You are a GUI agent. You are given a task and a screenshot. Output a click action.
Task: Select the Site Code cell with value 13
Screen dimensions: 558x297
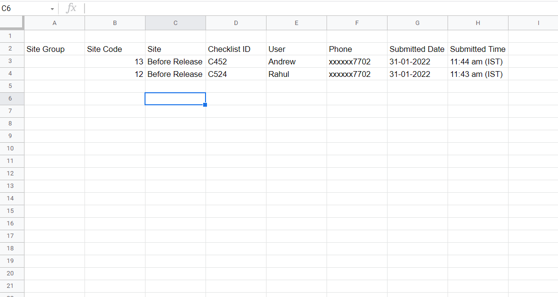(115, 62)
